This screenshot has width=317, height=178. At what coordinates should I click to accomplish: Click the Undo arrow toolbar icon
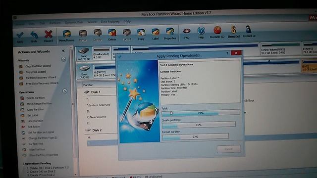[x=34, y=35]
